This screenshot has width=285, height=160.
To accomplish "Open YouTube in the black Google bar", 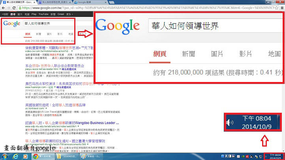I will [x=43, y=14].
